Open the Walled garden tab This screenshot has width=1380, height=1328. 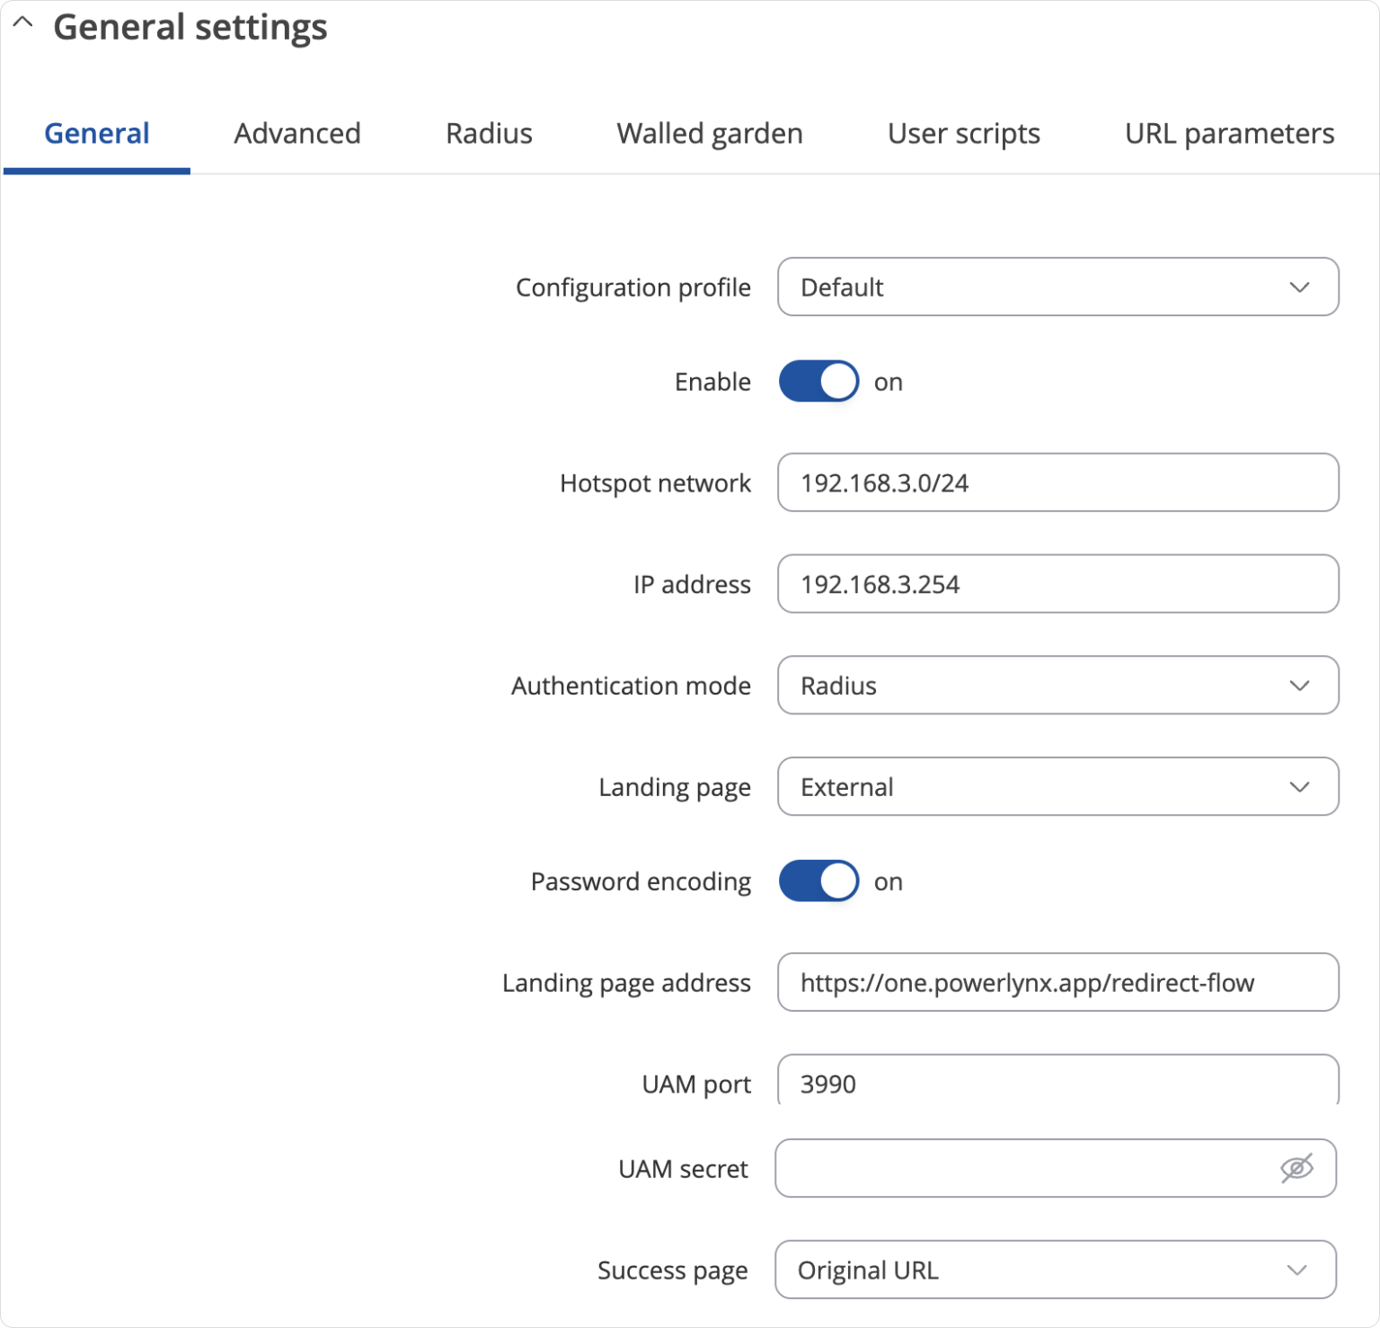click(x=709, y=134)
